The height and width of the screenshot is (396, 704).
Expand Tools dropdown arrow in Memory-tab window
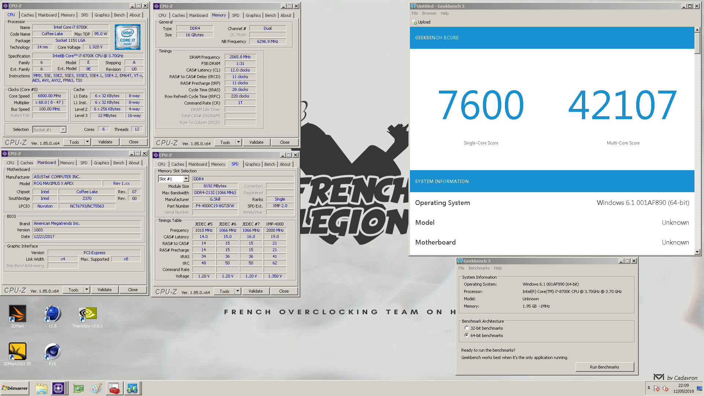[238, 142]
